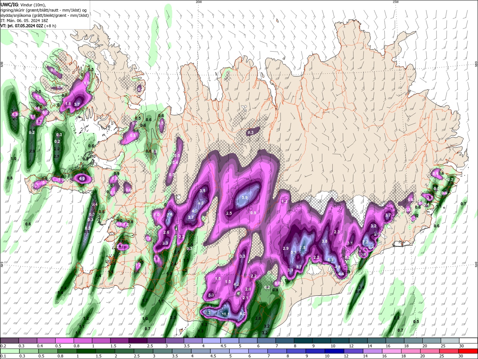This screenshot has width=478, height=359.
Task: Click the '15W' longitude label
Action: click(x=395, y=2)
